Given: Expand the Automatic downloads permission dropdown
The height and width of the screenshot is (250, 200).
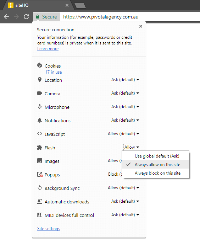Looking at the screenshot, I should pyautogui.click(x=125, y=201).
